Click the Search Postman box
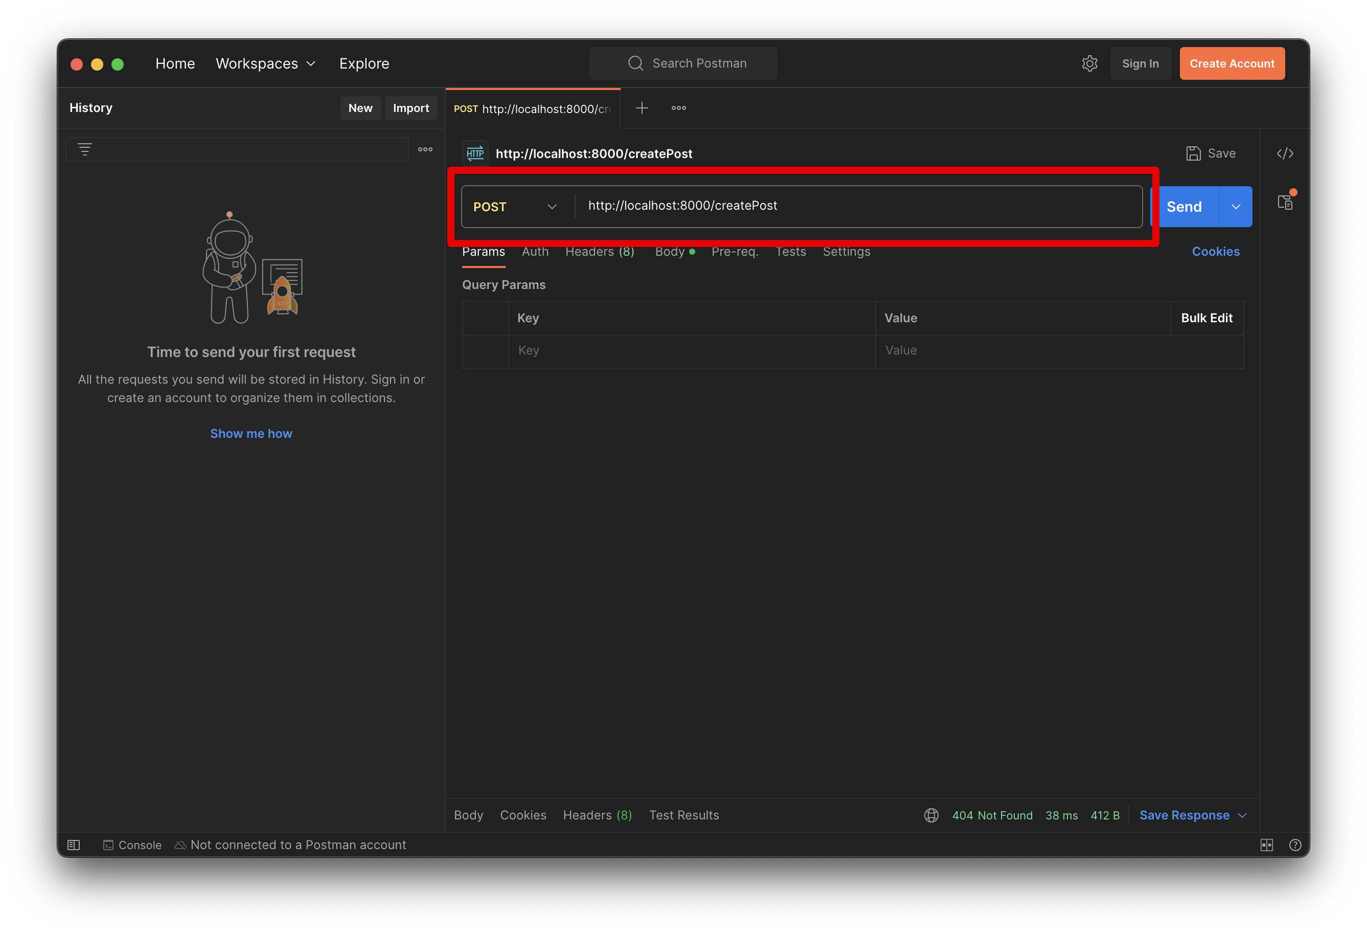 683,63
